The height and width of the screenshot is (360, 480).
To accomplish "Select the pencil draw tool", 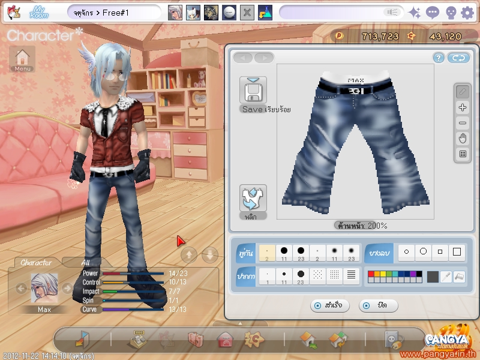I will coord(463,92).
